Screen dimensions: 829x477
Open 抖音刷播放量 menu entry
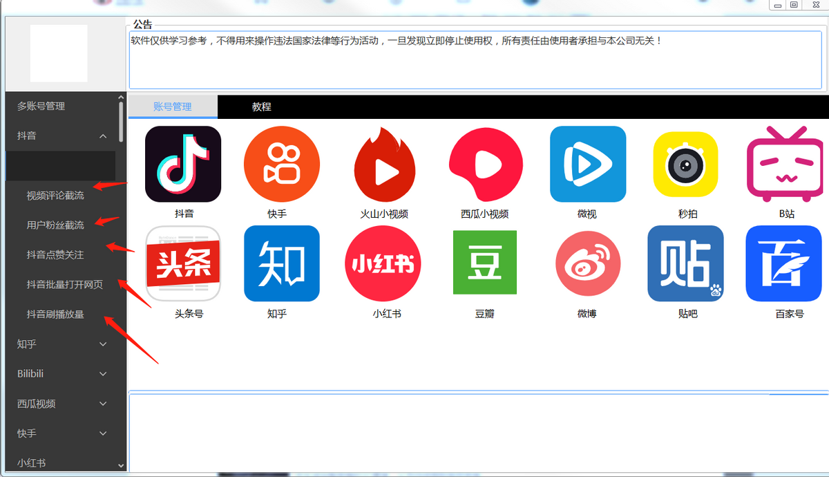pos(55,315)
